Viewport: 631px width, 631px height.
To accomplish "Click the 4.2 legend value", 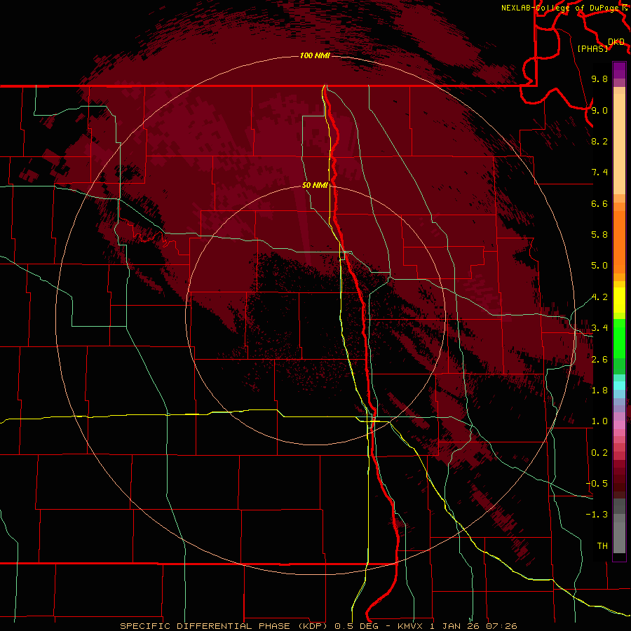I will (599, 297).
